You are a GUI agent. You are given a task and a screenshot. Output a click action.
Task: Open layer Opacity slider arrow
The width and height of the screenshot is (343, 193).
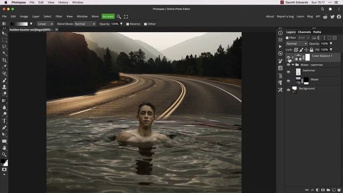point(331,44)
